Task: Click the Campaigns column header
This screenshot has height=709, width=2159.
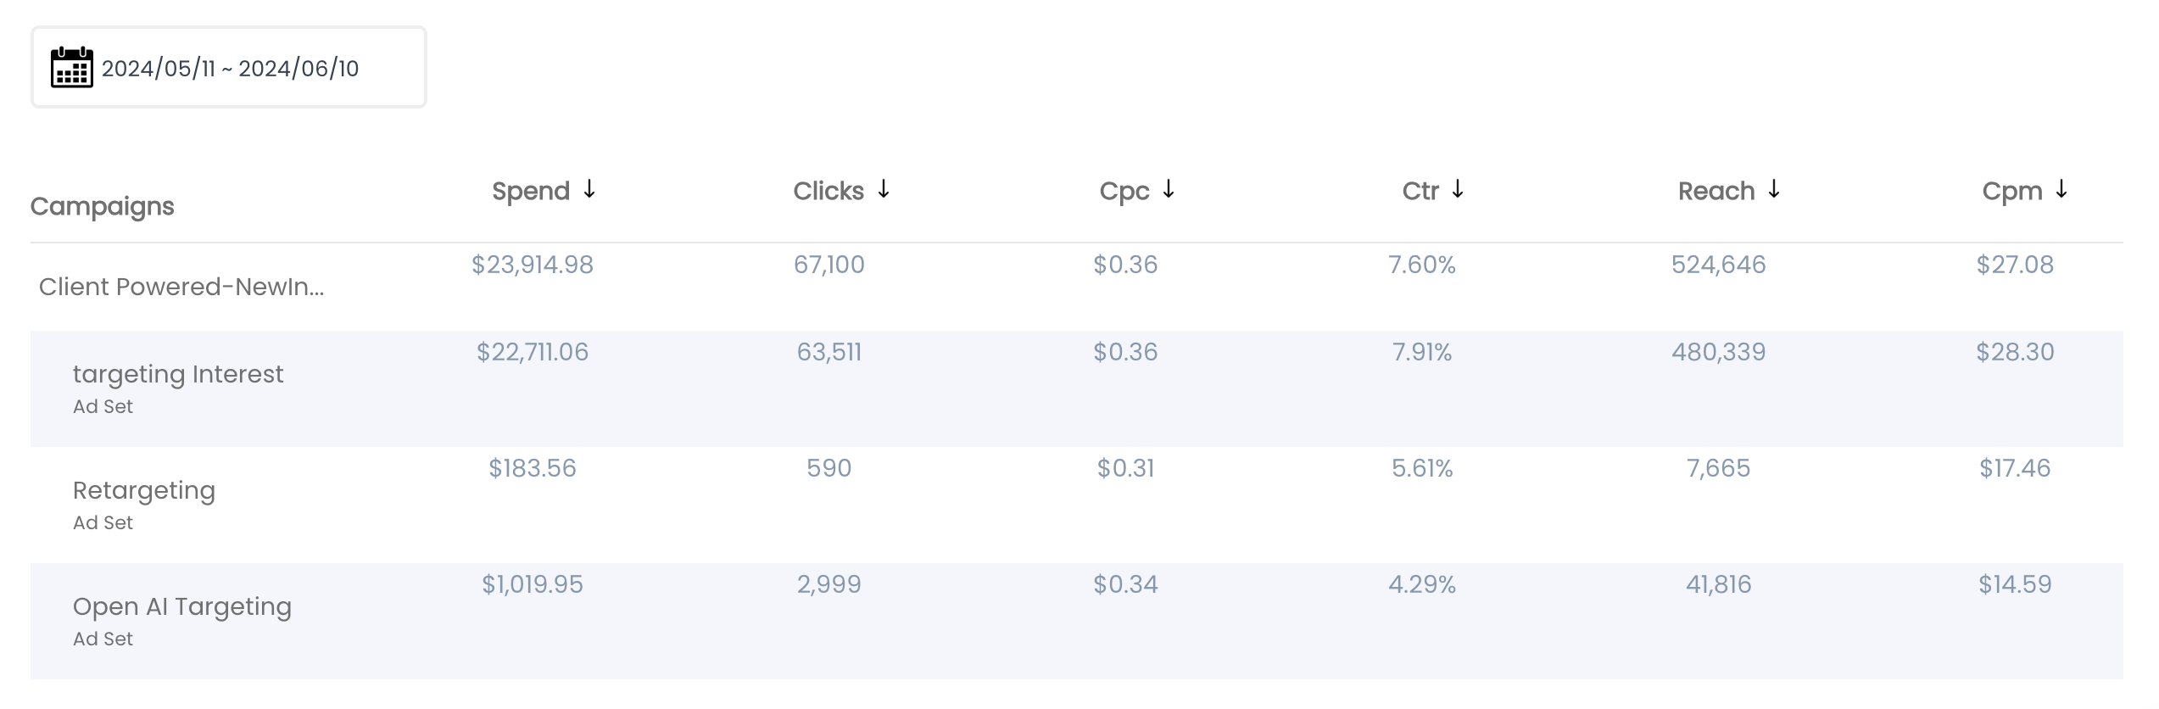Action: (x=103, y=206)
